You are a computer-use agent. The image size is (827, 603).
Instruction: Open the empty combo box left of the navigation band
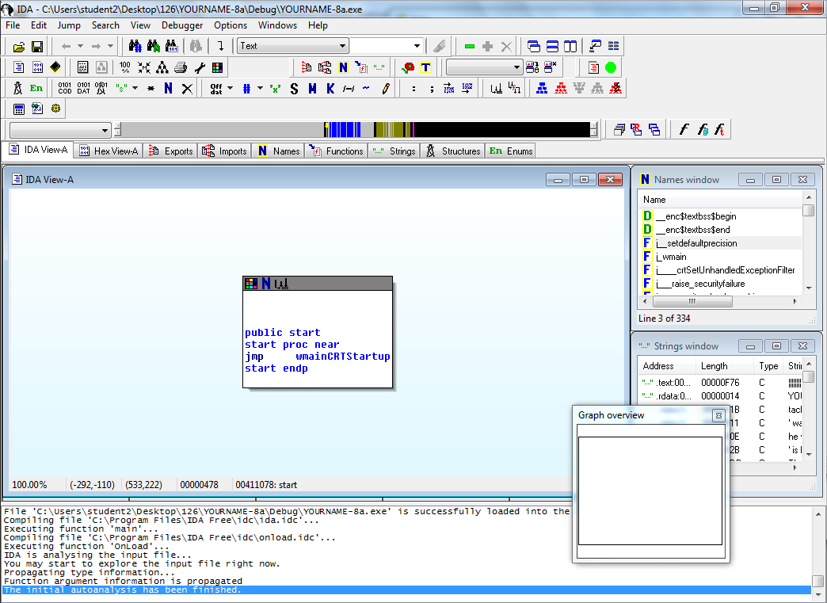click(60, 130)
